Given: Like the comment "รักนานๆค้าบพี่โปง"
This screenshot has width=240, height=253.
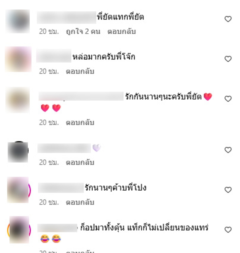Looking at the screenshot, I should point(228,190).
